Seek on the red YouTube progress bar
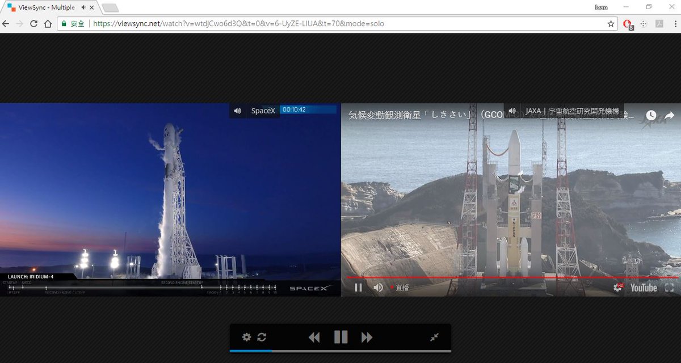 point(511,277)
